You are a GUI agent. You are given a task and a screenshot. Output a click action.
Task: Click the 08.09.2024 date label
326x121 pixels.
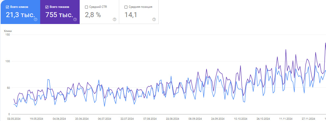pyautogui.click(x=195, y=119)
